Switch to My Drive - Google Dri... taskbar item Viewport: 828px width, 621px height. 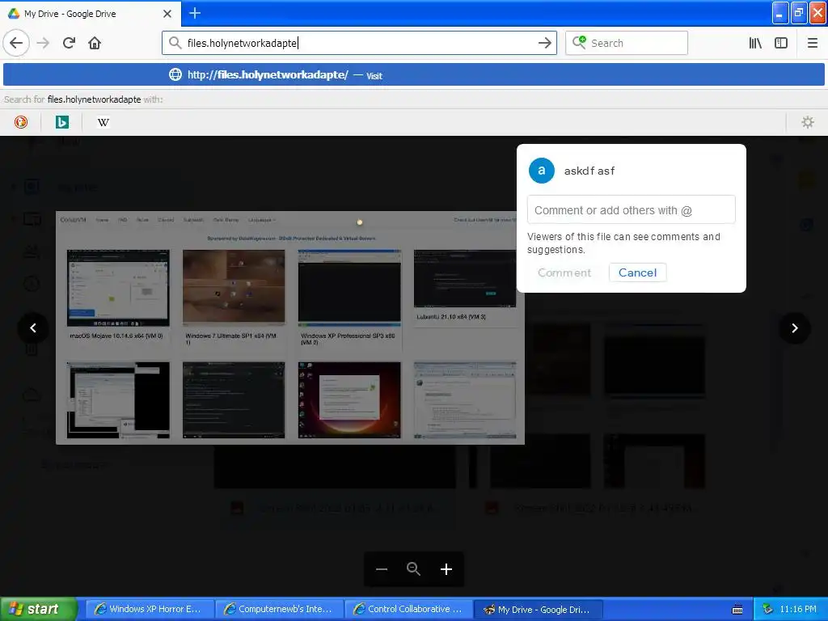pyautogui.click(x=538, y=609)
